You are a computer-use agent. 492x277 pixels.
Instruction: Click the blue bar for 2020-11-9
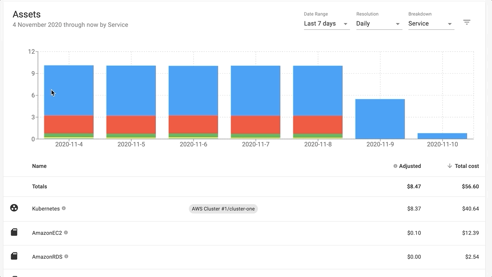379,119
